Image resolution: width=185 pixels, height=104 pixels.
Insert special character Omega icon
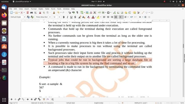tap(108, 12)
